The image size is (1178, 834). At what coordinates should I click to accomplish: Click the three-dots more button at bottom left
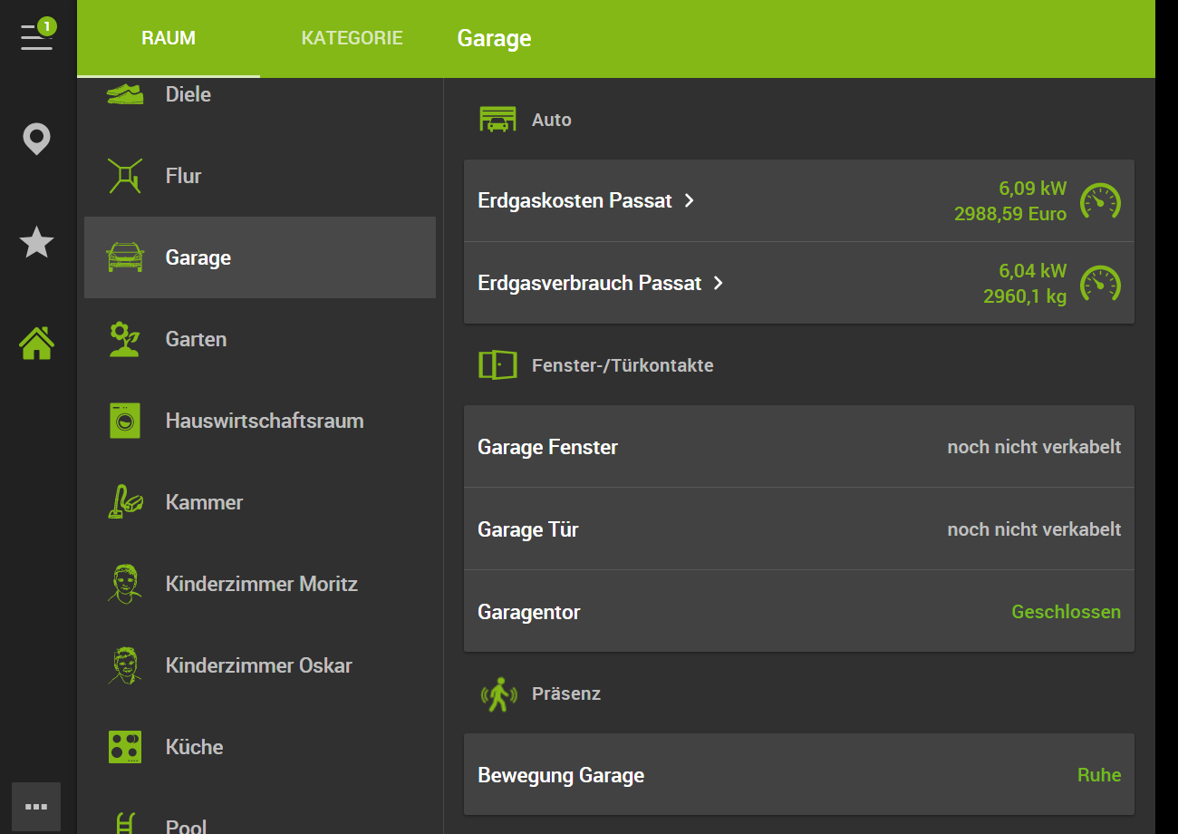point(36,806)
